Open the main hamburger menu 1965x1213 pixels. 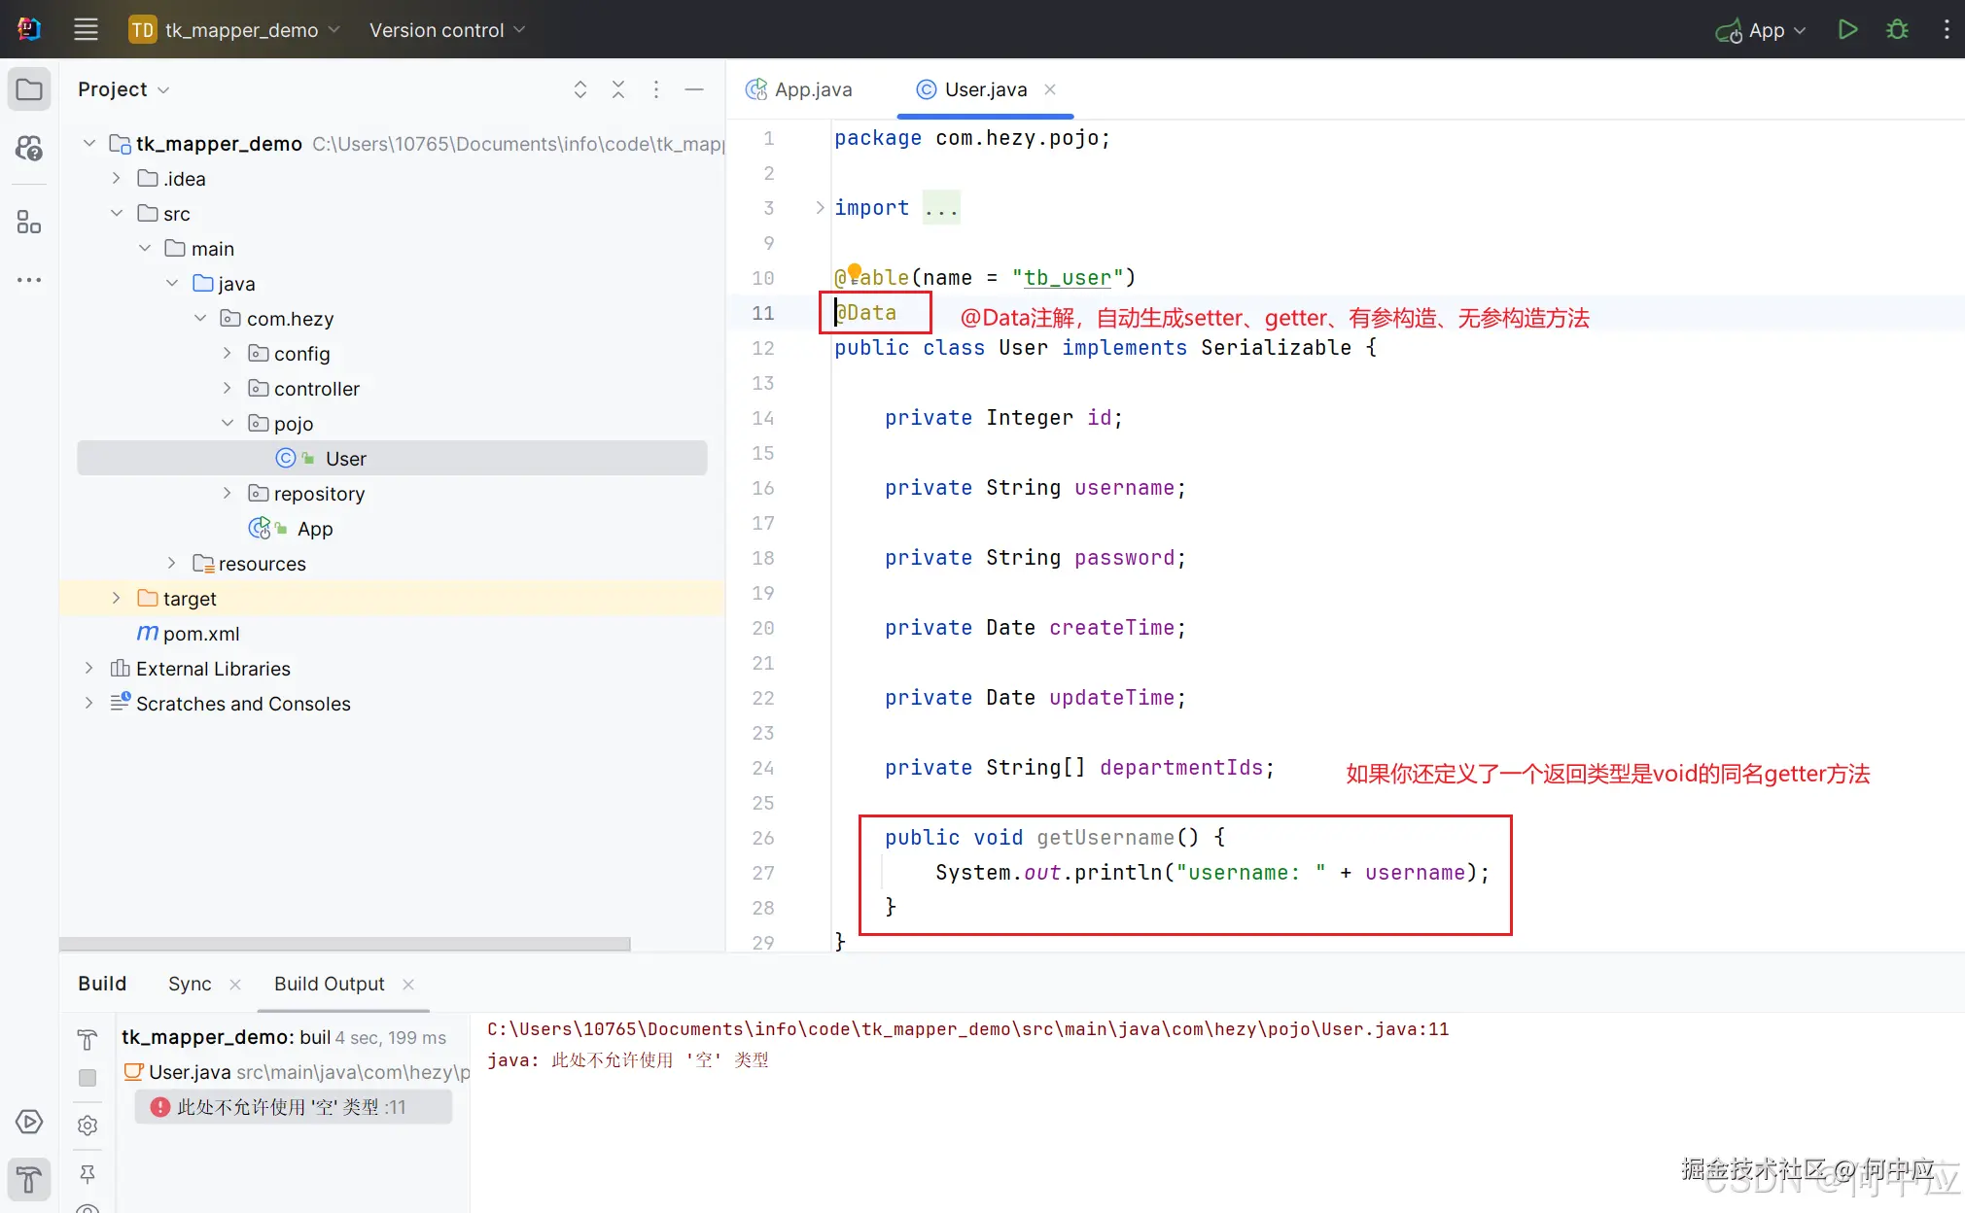[86, 30]
